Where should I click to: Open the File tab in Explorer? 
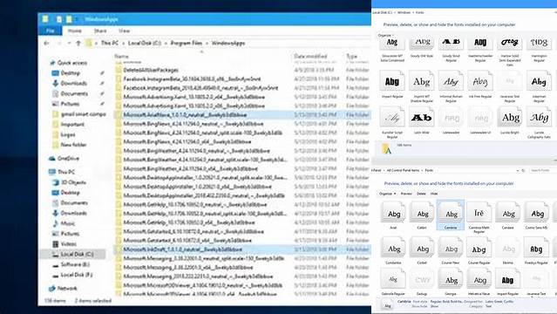pyautogui.click(x=50, y=31)
